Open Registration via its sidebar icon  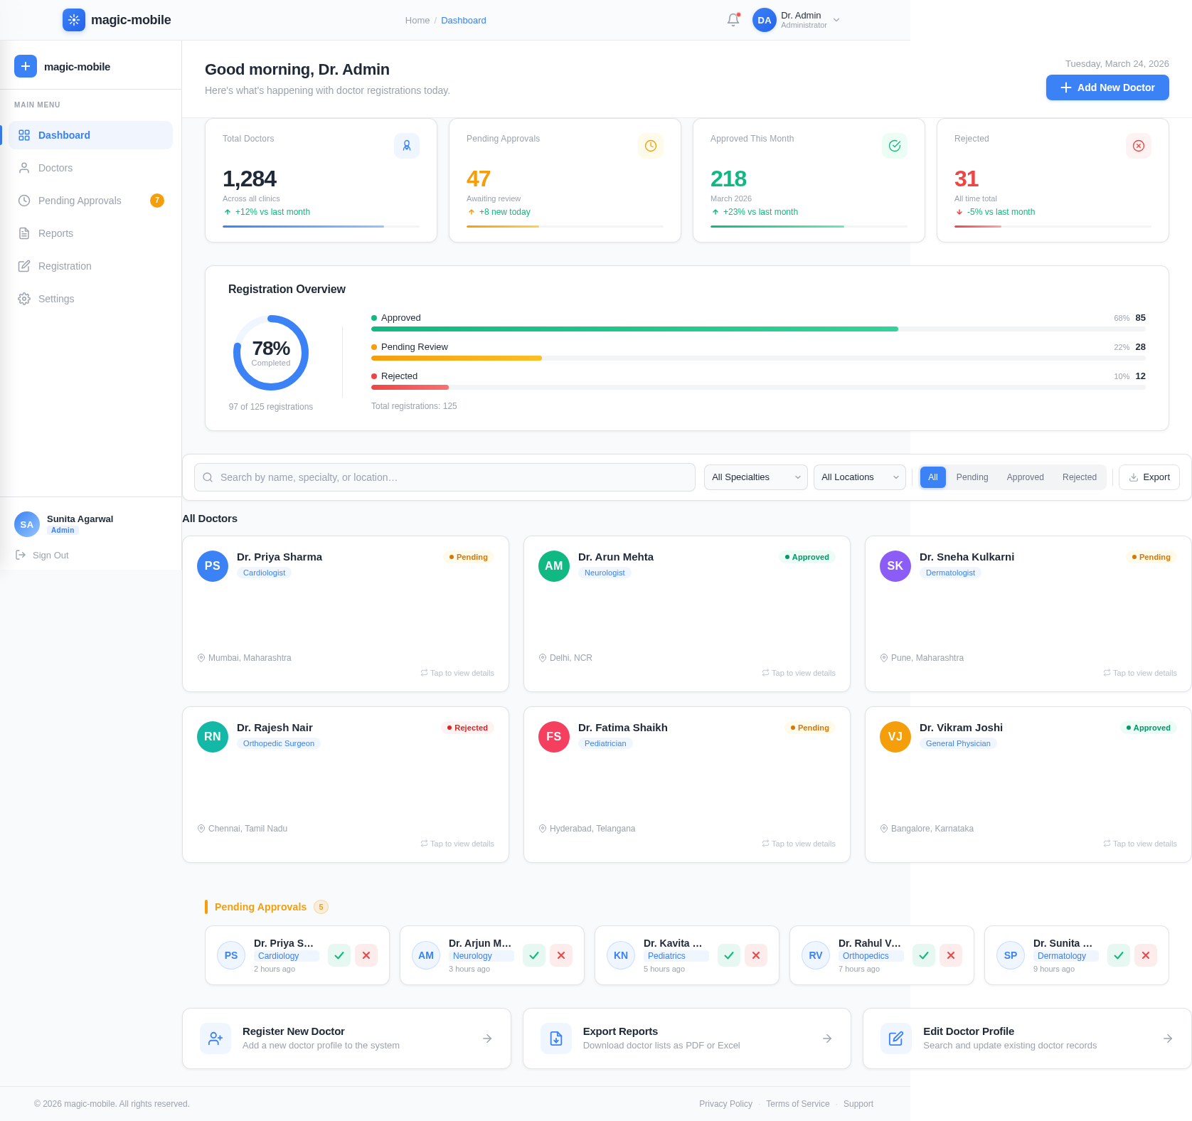pyautogui.click(x=23, y=266)
